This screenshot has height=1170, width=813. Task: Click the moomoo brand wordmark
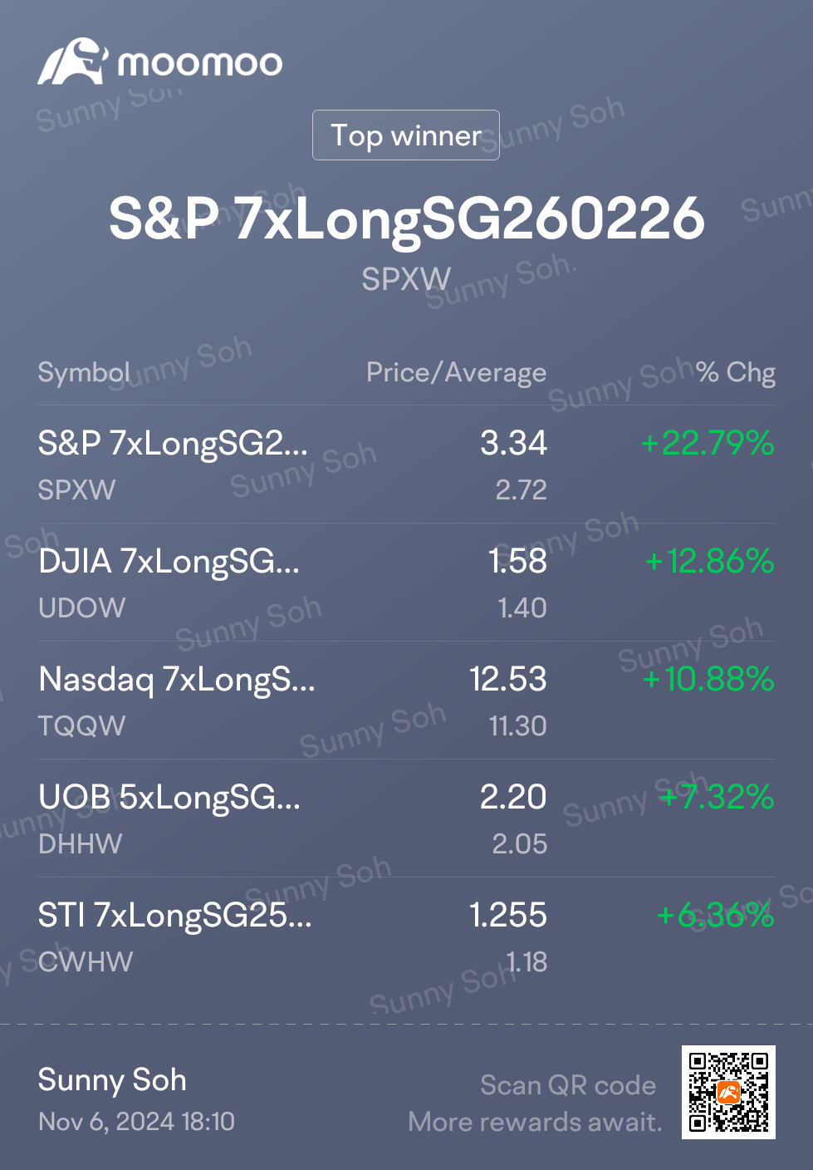coord(200,63)
